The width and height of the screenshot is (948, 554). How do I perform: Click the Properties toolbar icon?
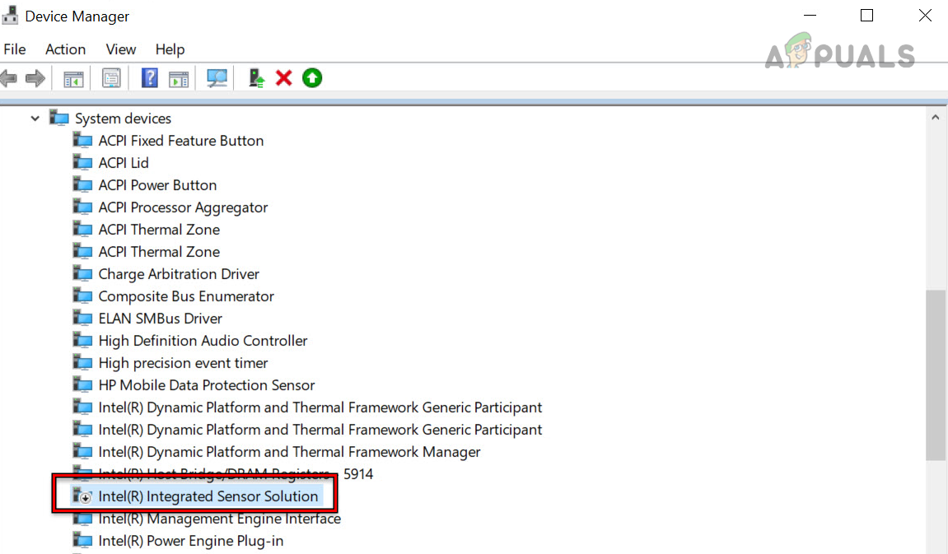click(x=111, y=78)
